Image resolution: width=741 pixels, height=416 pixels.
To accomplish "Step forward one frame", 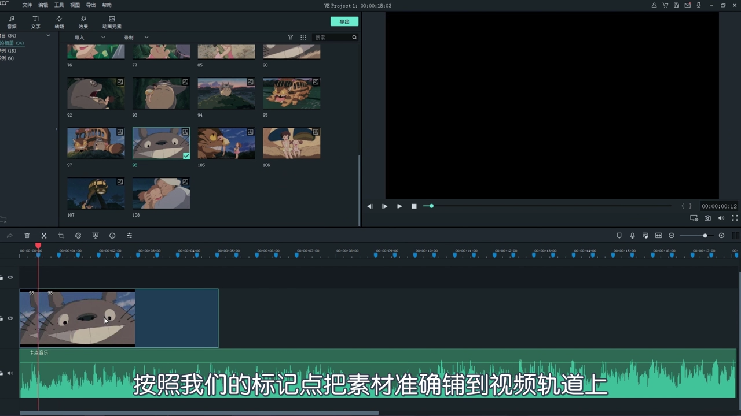I will click(384, 206).
